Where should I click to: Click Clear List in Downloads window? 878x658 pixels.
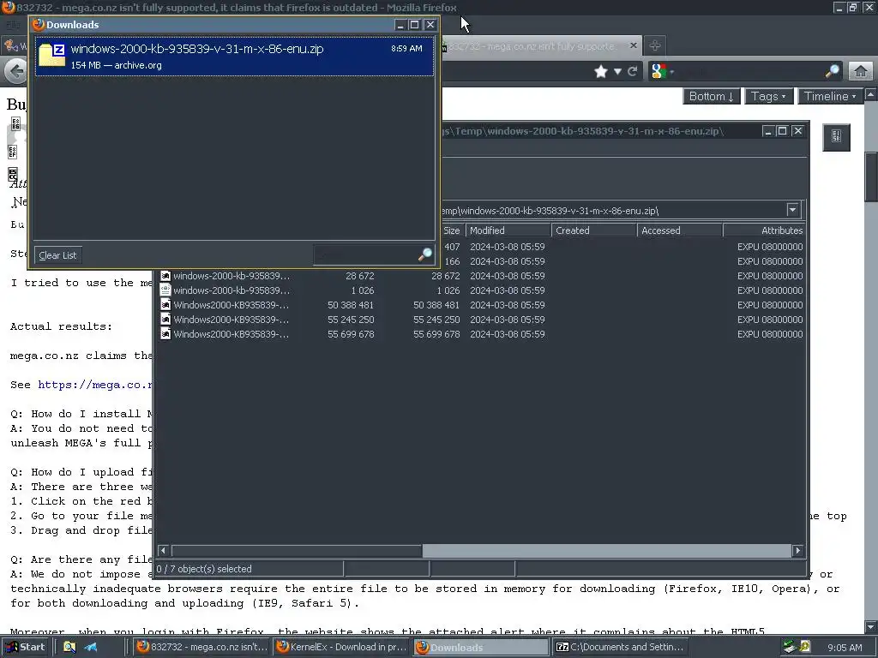[57, 255]
